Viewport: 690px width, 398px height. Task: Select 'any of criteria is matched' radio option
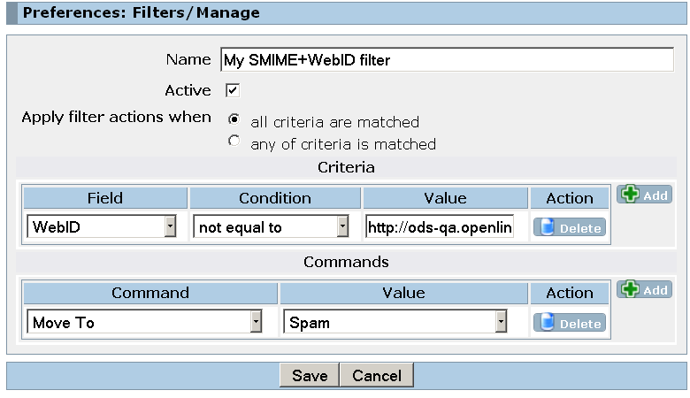coord(234,141)
